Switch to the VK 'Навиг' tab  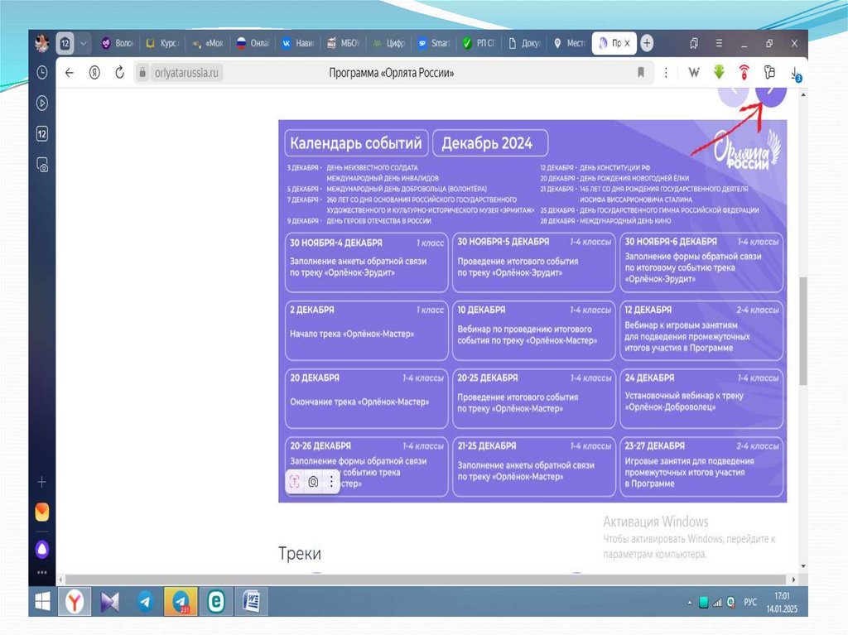pyautogui.click(x=298, y=43)
